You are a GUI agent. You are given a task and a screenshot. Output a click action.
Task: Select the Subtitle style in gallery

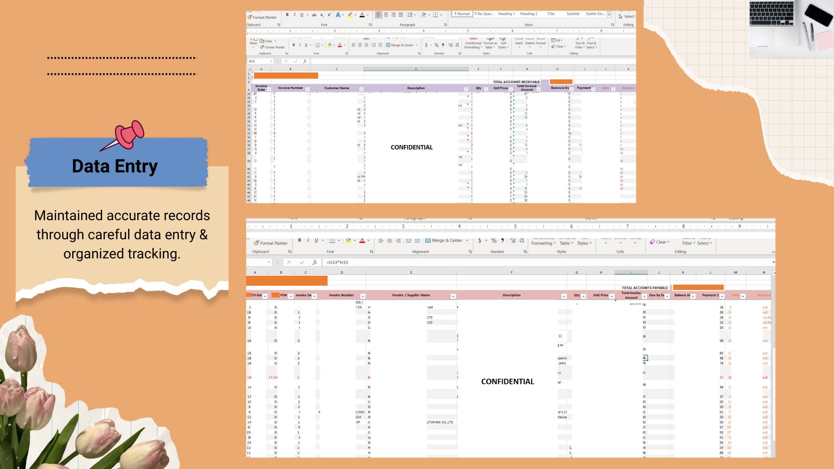573,14
